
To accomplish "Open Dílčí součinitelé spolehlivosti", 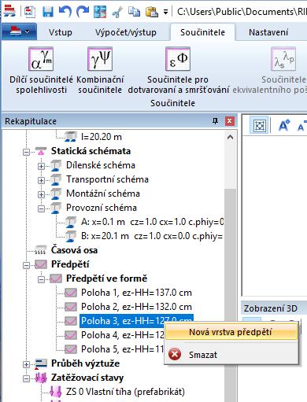I will [x=41, y=71].
